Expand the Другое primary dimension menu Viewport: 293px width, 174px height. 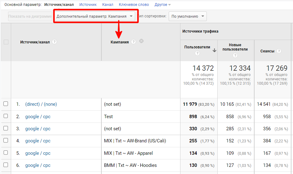point(163,5)
